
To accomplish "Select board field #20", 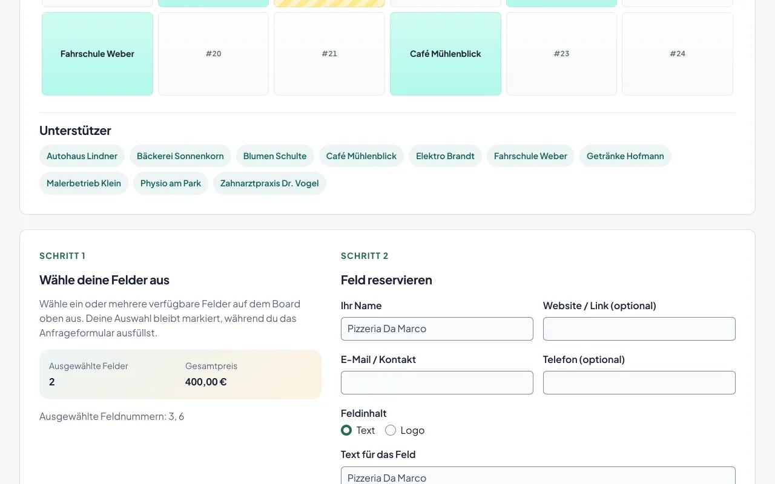I will pyautogui.click(x=213, y=54).
